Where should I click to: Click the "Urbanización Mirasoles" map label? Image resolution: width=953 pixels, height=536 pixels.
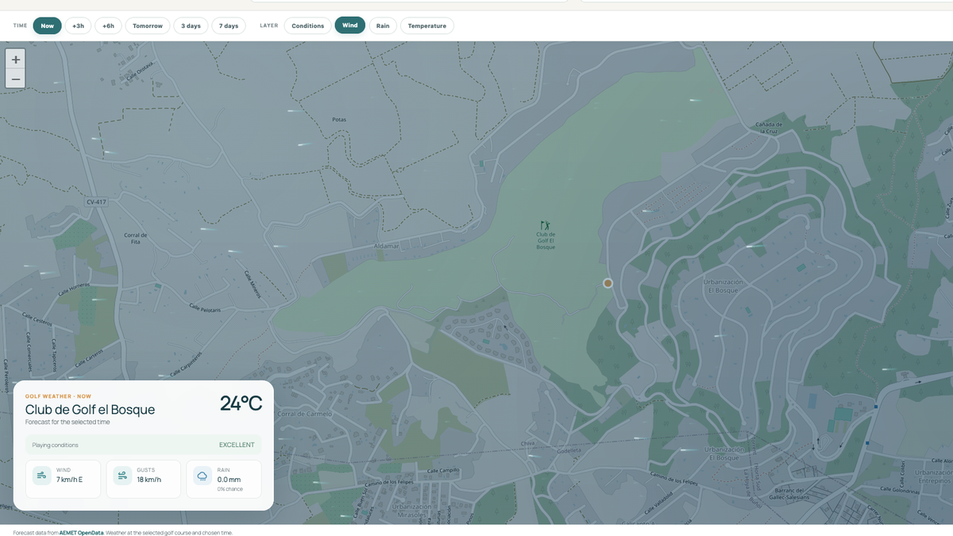pos(411,510)
